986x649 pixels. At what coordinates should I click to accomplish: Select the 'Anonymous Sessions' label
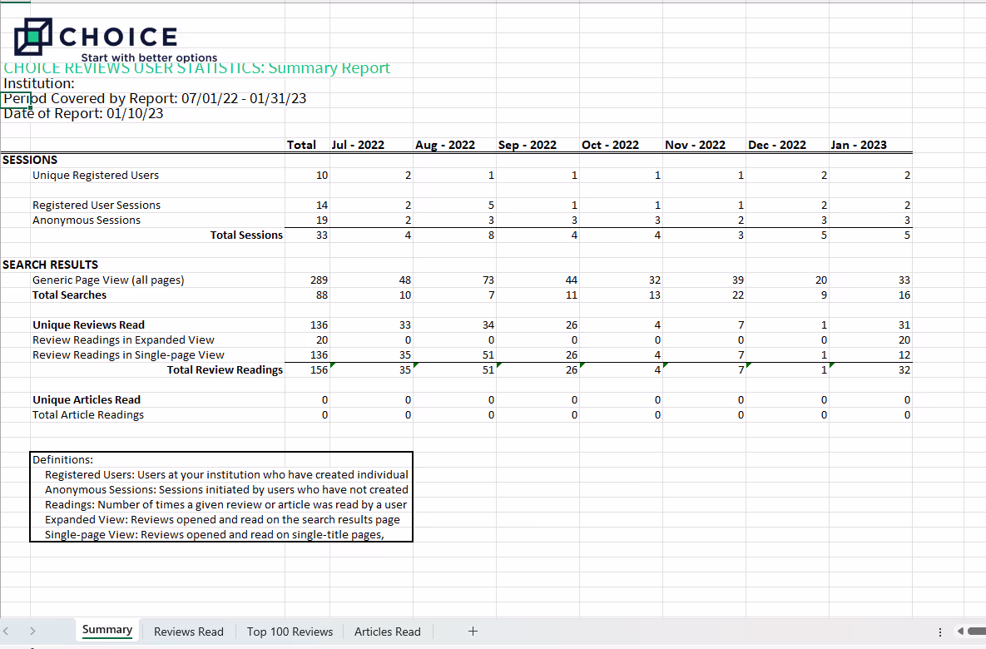click(x=87, y=220)
